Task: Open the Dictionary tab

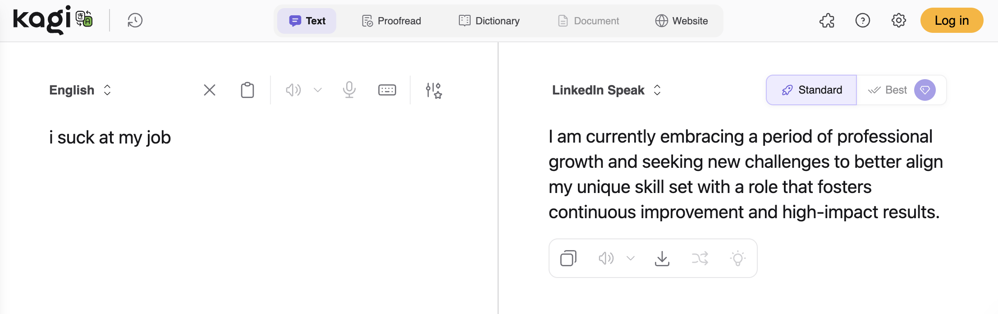Action: [x=488, y=21]
